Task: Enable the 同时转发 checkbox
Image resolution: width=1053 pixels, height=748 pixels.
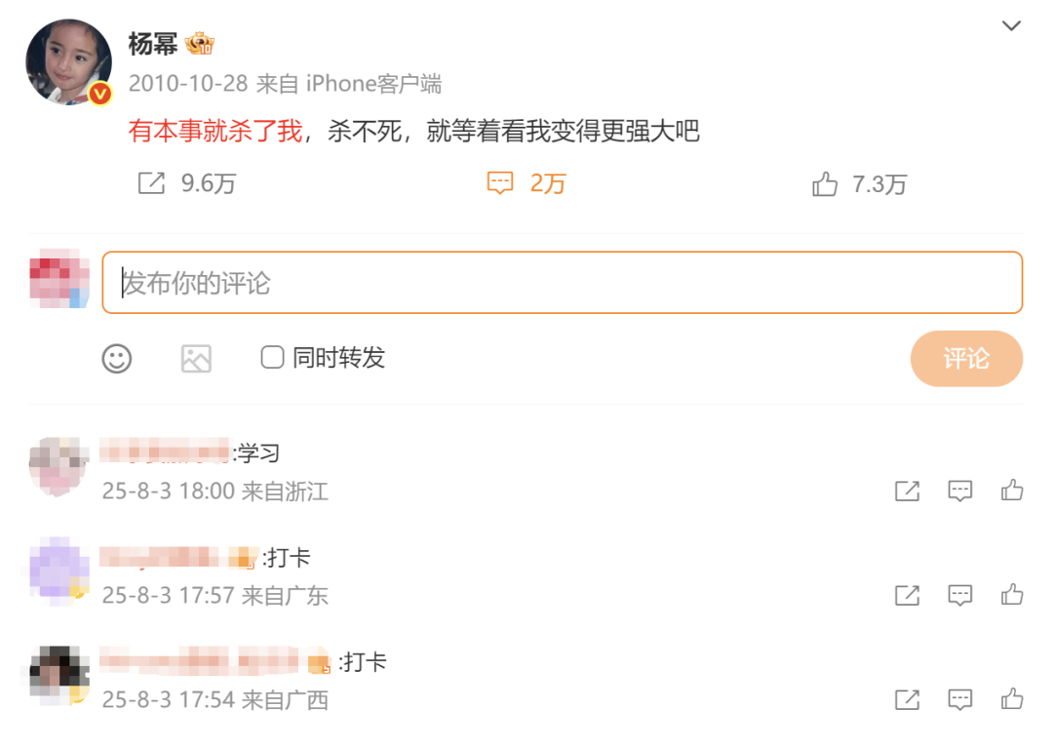Action: tap(272, 357)
